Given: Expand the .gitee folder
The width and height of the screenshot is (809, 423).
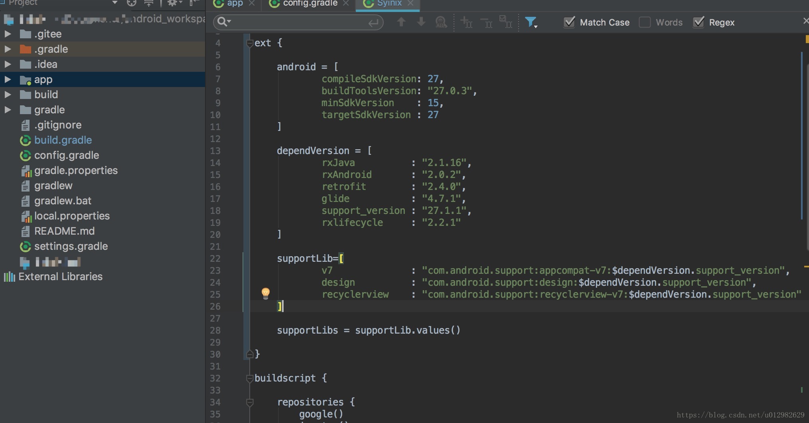Looking at the screenshot, I should click(x=8, y=34).
